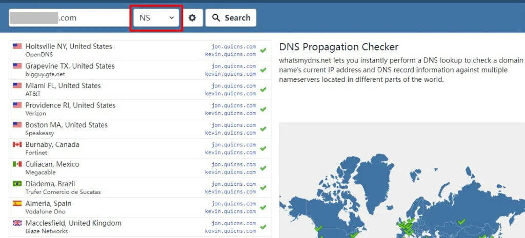Click kevin.quicns.com result for Almeria, Spain
The image size is (525, 238).
(x=230, y=211)
